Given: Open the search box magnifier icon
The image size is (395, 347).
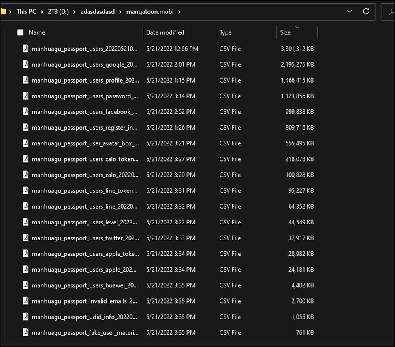Looking at the screenshot, I should 391,11.
